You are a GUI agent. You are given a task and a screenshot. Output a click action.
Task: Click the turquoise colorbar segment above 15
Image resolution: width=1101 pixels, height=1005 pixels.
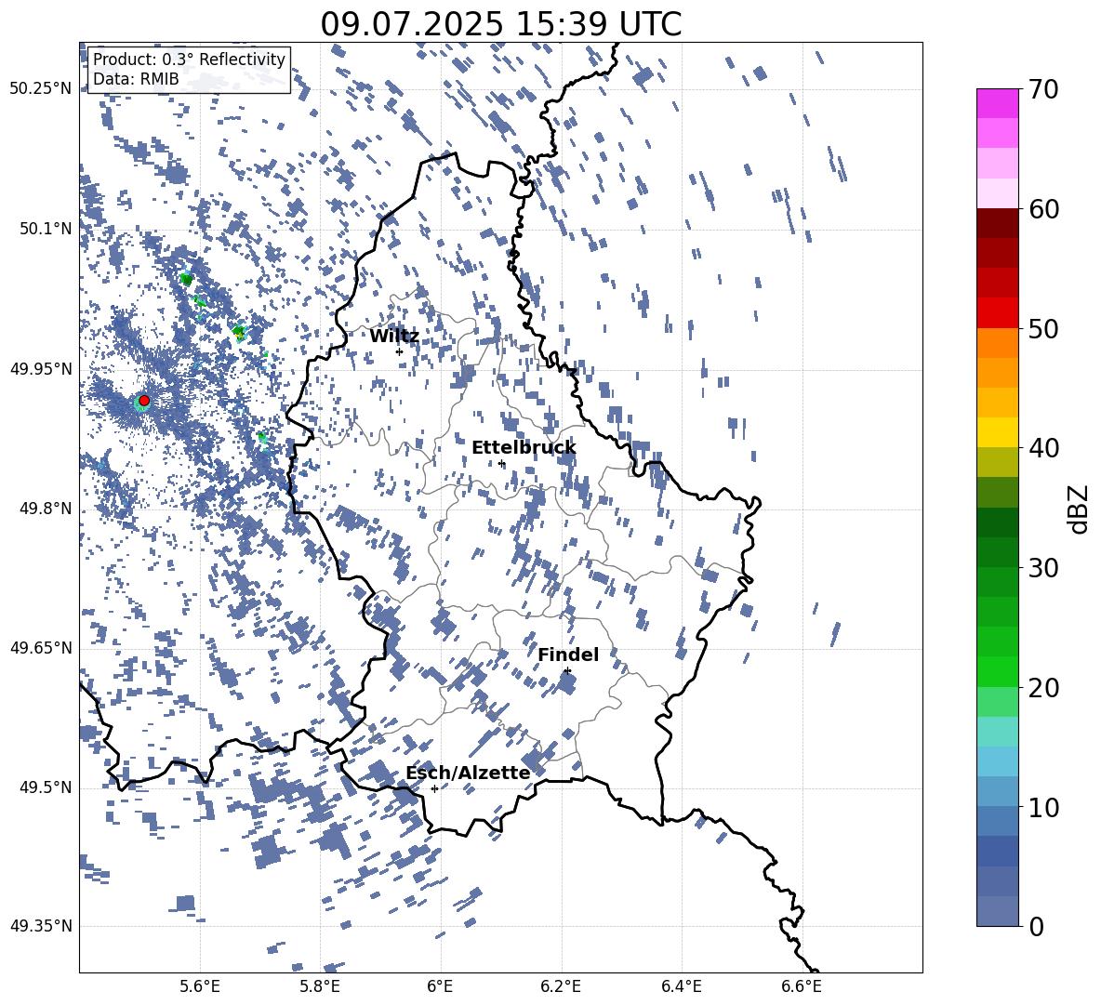click(998, 732)
